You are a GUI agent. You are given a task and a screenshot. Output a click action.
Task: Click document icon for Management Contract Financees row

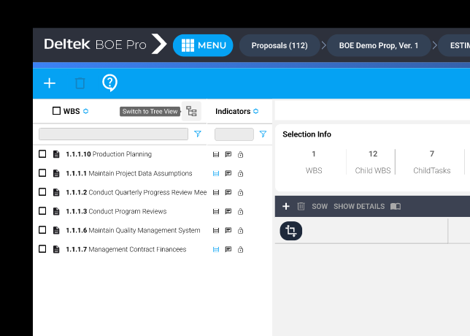[x=56, y=249]
